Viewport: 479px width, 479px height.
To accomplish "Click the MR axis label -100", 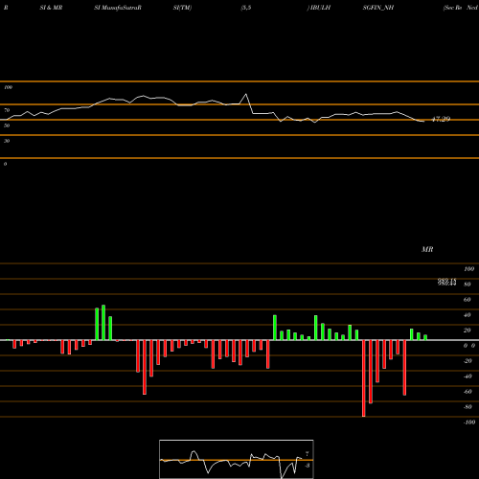I will [x=469, y=422].
